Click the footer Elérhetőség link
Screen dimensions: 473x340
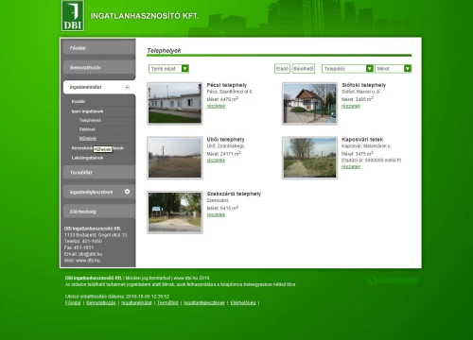click(x=243, y=303)
